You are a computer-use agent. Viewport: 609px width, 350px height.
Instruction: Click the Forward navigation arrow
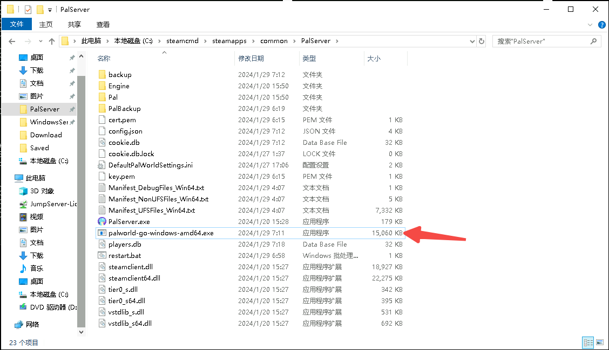[28, 41]
